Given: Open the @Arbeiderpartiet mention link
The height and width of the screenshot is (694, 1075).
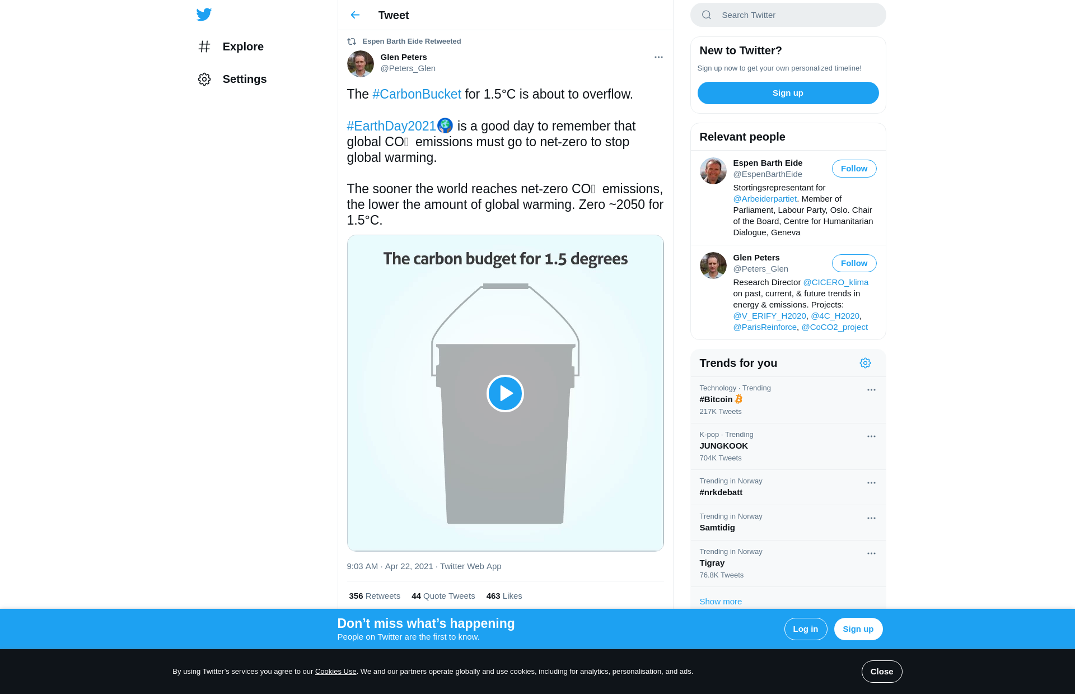Looking at the screenshot, I should 765,199.
